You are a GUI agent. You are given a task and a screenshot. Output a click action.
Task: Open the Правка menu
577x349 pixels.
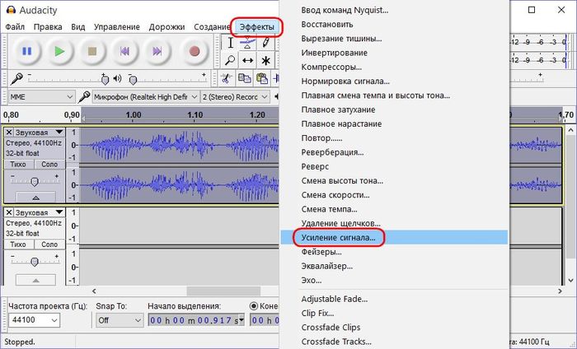pyautogui.click(x=48, y=27)
